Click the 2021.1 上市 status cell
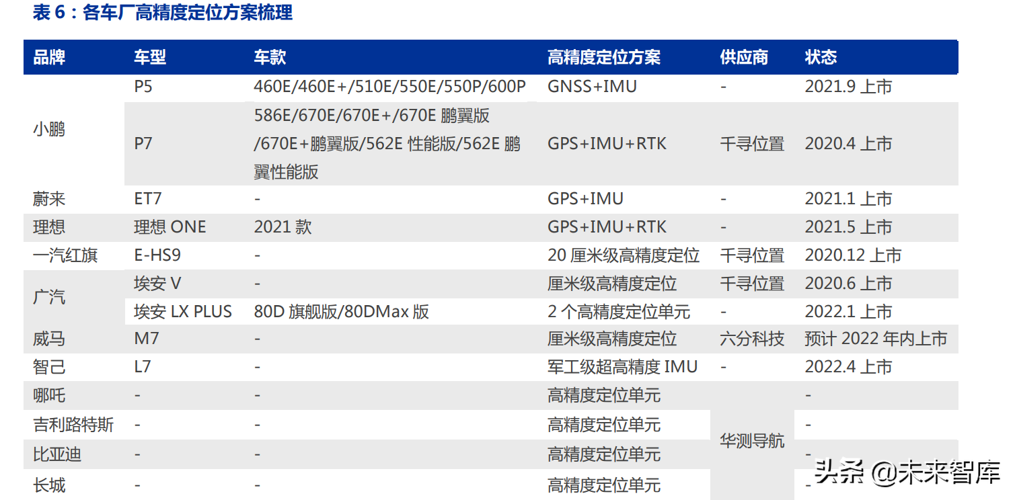The width and height of the screenshot is (1015, 500). (848, 199)
